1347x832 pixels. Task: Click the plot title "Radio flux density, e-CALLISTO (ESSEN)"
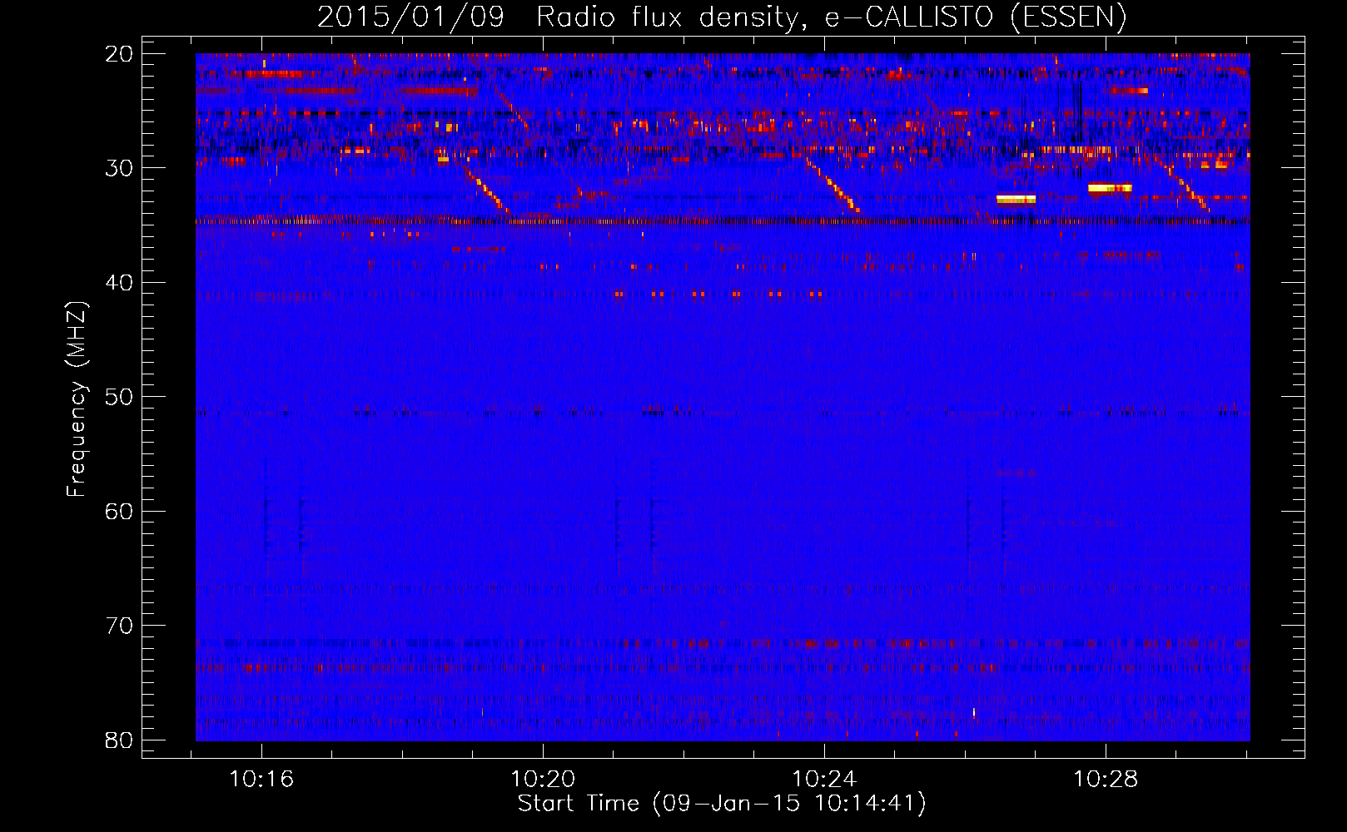pyautogui.click(x=831, y=17)
